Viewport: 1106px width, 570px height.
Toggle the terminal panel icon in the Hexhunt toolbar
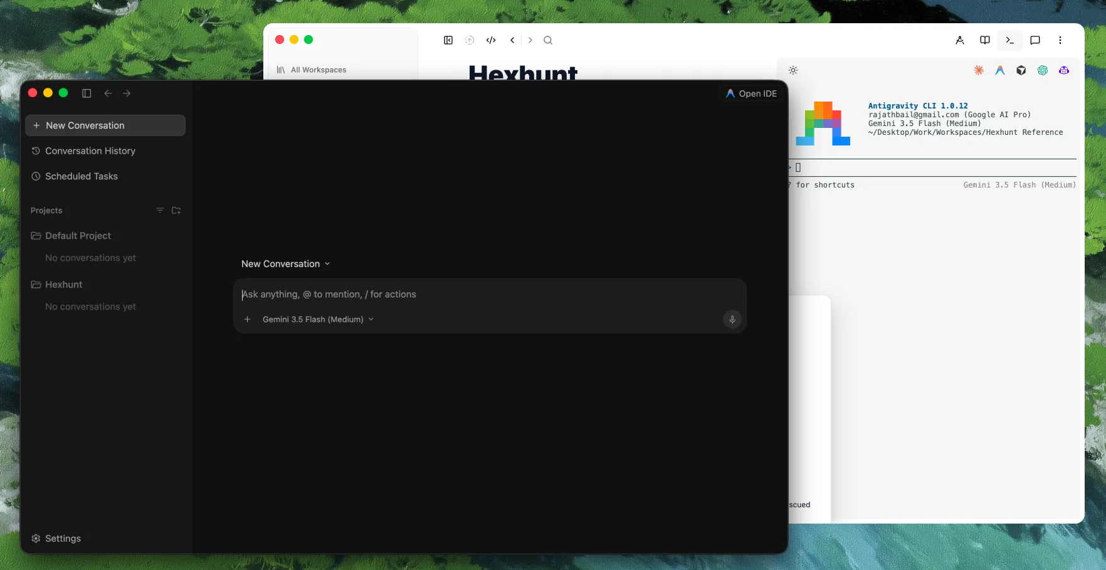point(1010,40)
